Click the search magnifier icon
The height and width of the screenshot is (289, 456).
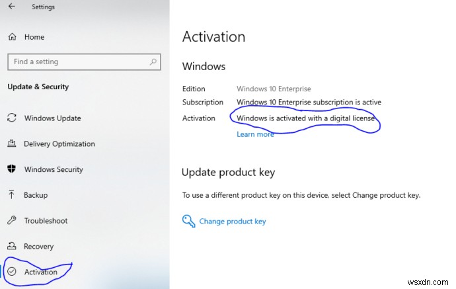point(153,62)
